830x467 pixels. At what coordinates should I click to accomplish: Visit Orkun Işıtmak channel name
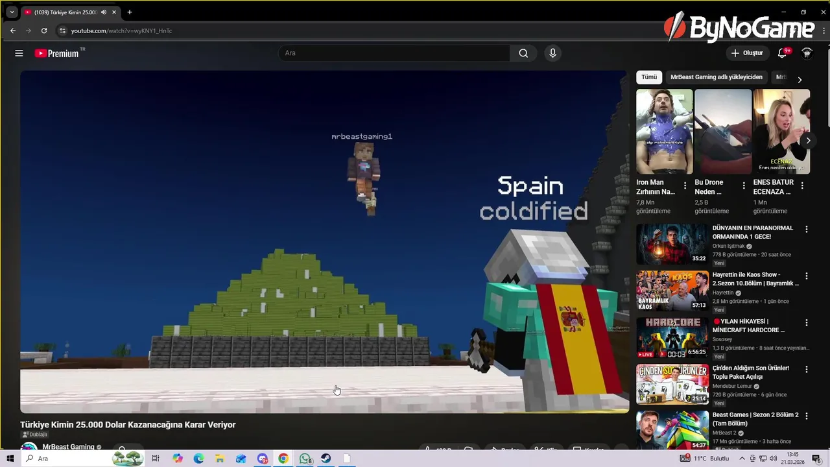pyautogui.click(x=729, y=246)
